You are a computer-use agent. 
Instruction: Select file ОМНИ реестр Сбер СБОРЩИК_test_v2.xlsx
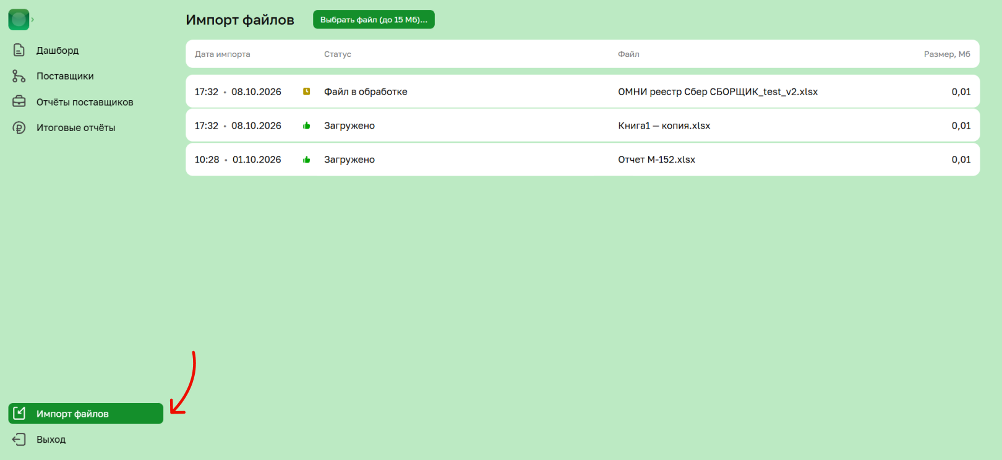pos(717,92)
